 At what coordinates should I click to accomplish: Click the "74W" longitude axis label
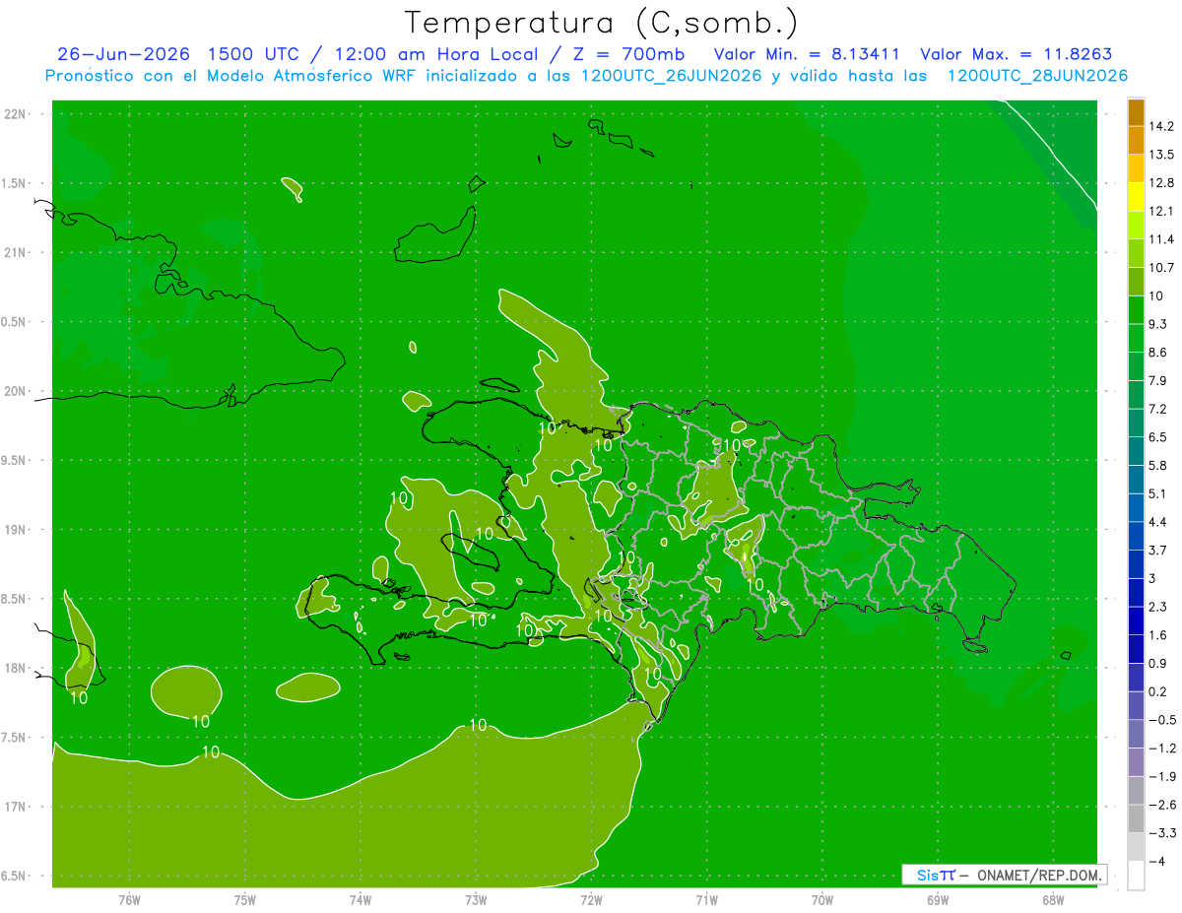tap(361, 900)
